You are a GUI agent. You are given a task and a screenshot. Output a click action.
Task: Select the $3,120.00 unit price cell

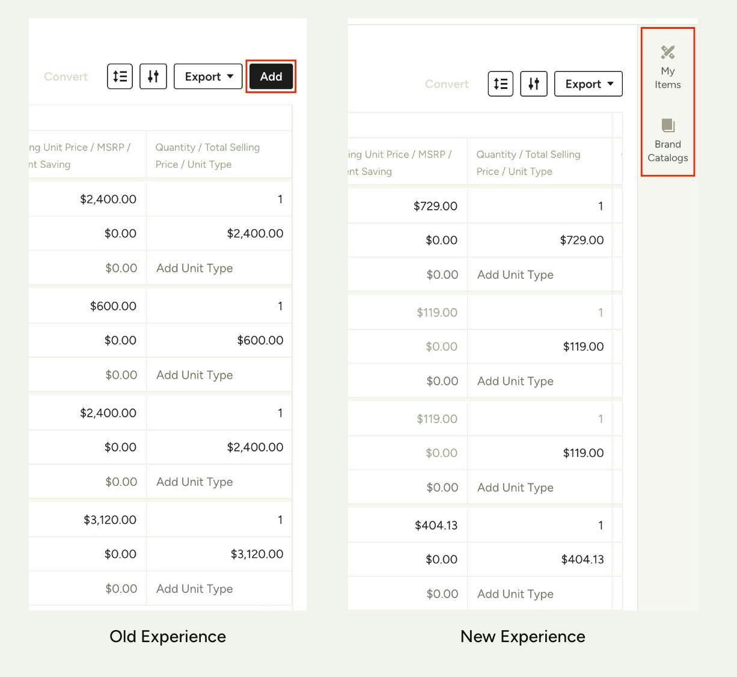110,519
